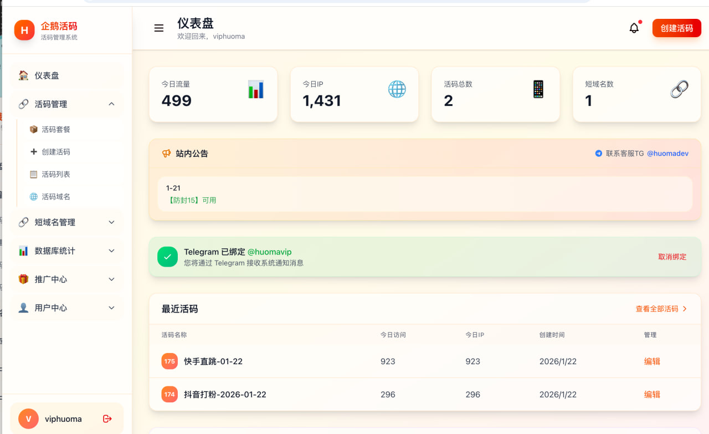Click the 活码套餐 package icon
Image resolution: width=709 pixels, height=434 pixels.
[34, 129]
